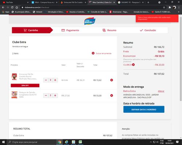This screenshot has width=182, height=145.
Task: Open Internet Explorer from the taskbar
Action: tap(67, 142)
